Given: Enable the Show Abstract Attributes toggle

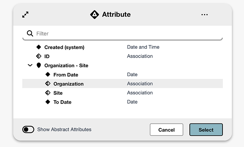Looking at the screenshot, I should tap(28, 129).
